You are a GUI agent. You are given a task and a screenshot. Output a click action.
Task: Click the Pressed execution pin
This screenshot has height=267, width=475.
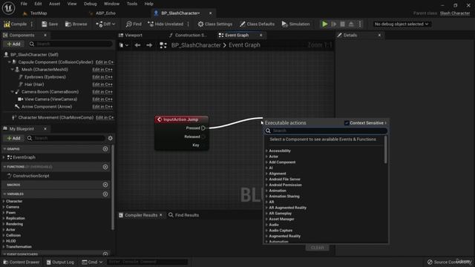pos(203,128)
